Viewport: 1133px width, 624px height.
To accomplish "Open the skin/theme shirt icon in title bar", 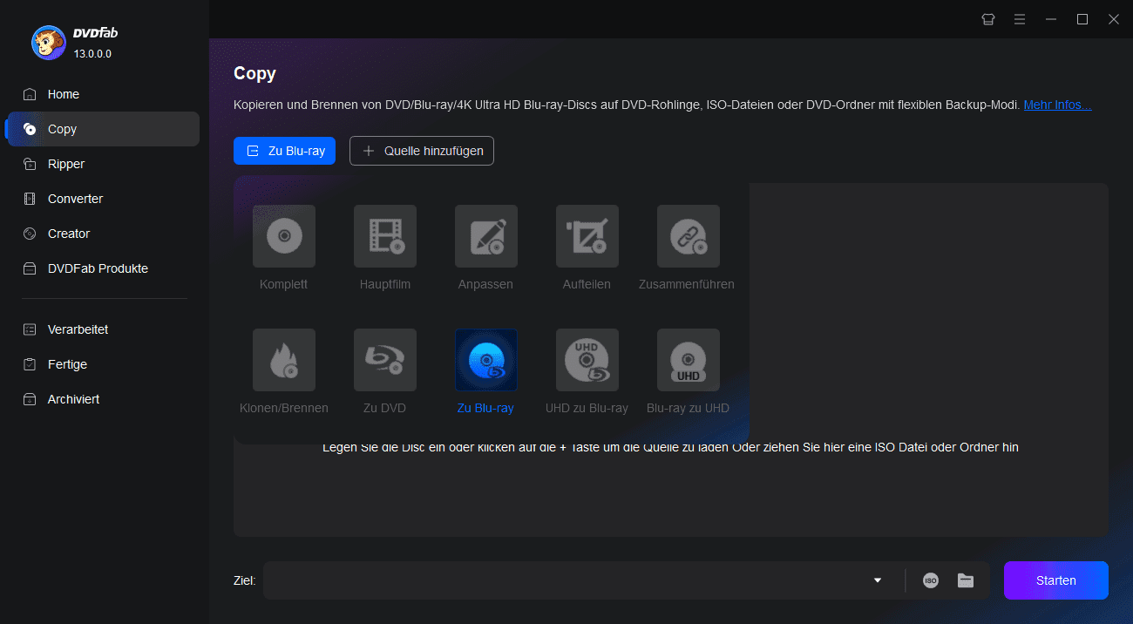I will (x=987, y=19).
